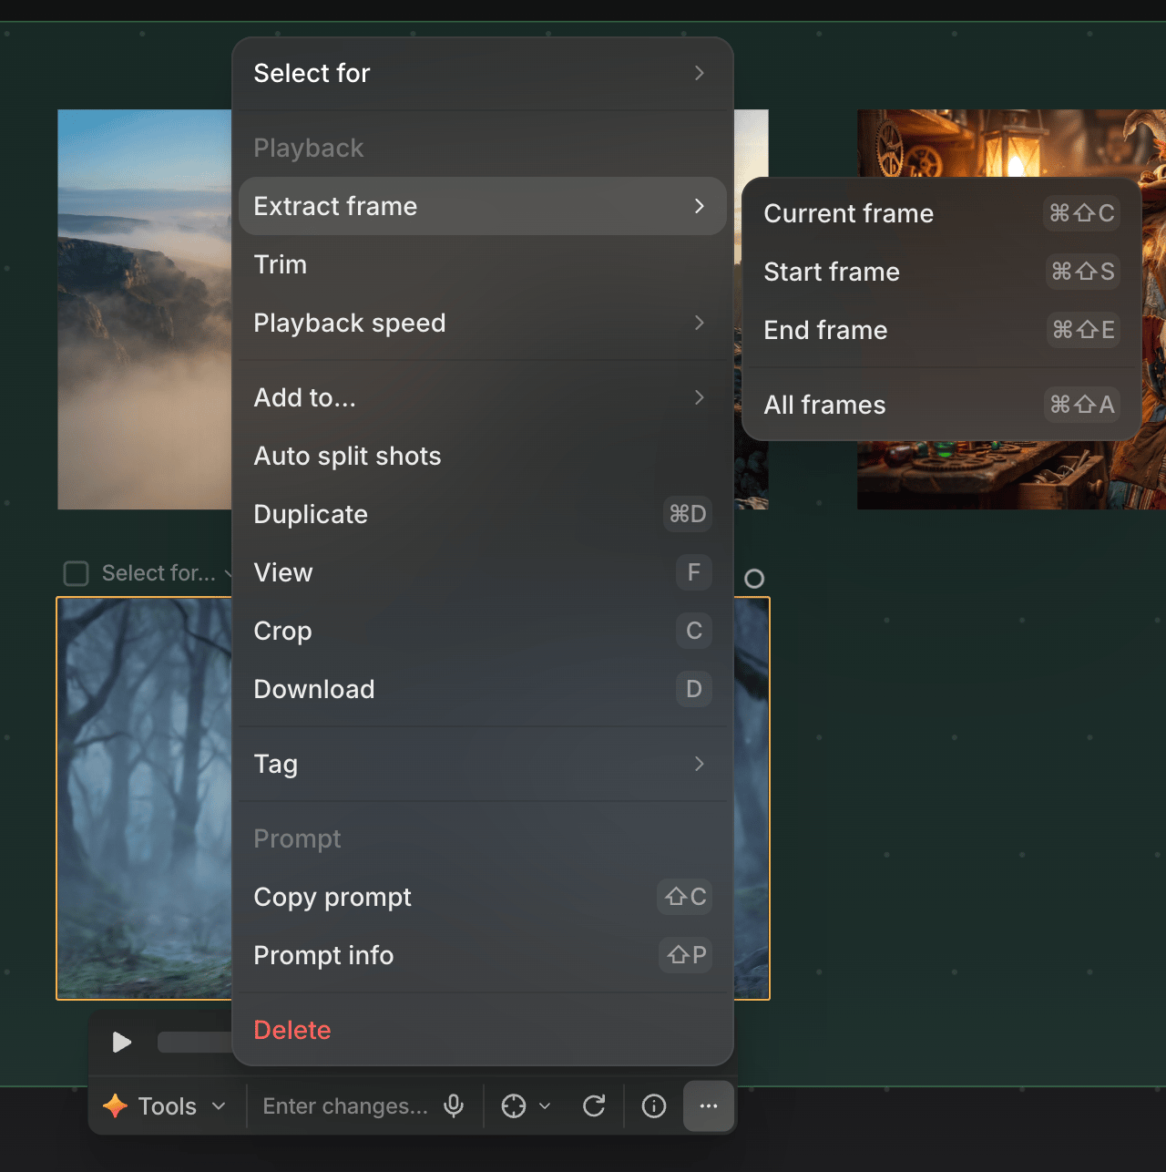Click the play button on the video

(x=122, y=1042)
